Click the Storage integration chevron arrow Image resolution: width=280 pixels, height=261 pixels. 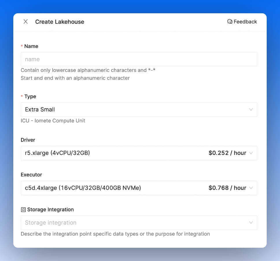pyautogui.click(x=251, y=223)
